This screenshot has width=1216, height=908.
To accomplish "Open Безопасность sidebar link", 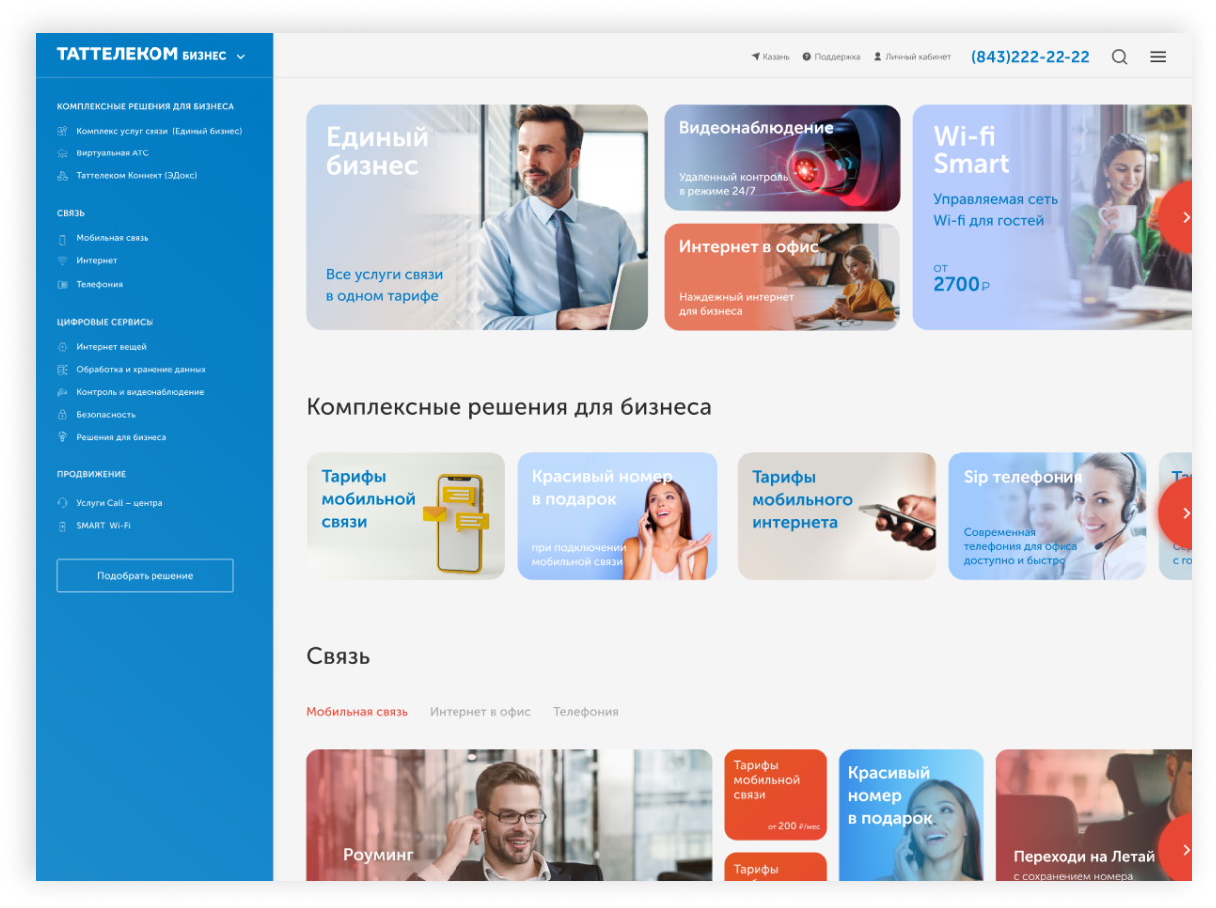I will click(106, 415).
